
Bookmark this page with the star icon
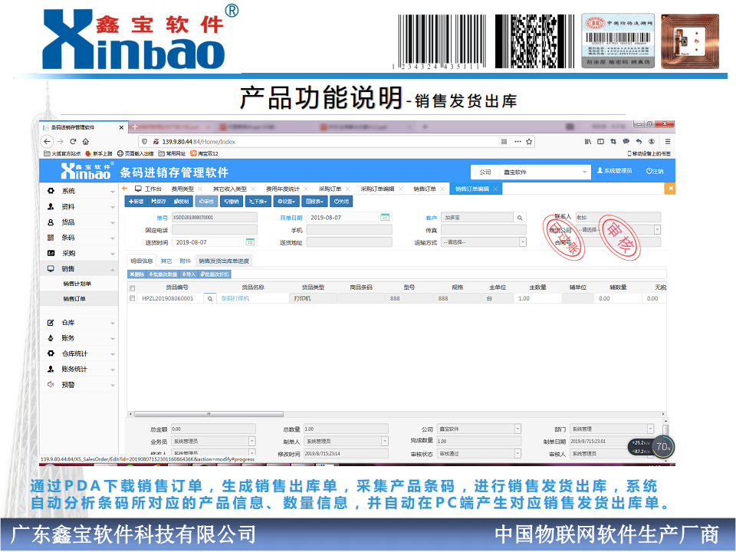pyautogui.click(x=529, y=141)
